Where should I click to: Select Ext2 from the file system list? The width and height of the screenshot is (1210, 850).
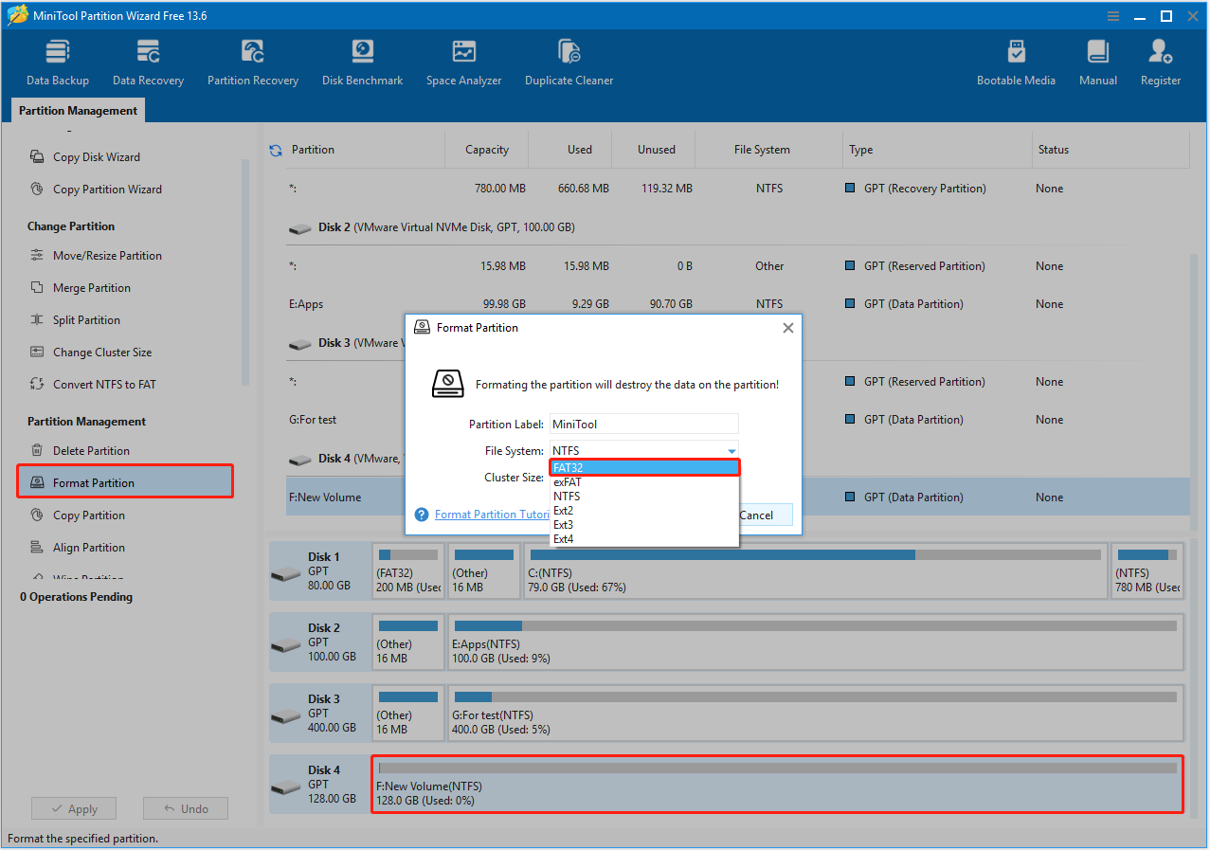click(644, 511)
